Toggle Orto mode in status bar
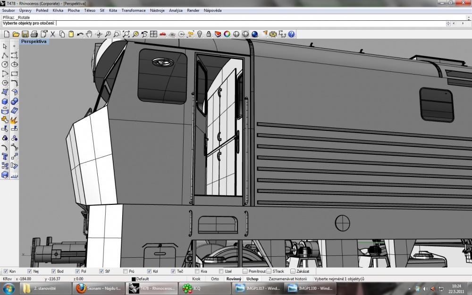Image resolution: width=472 pixels, height=295 pixels. tap(215, 279)
